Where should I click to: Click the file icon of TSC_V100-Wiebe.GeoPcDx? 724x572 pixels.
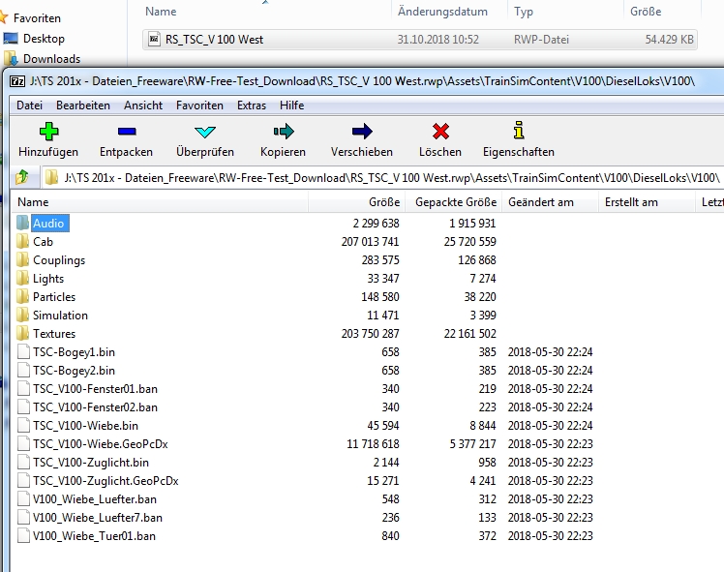click(x=23, y=443)
